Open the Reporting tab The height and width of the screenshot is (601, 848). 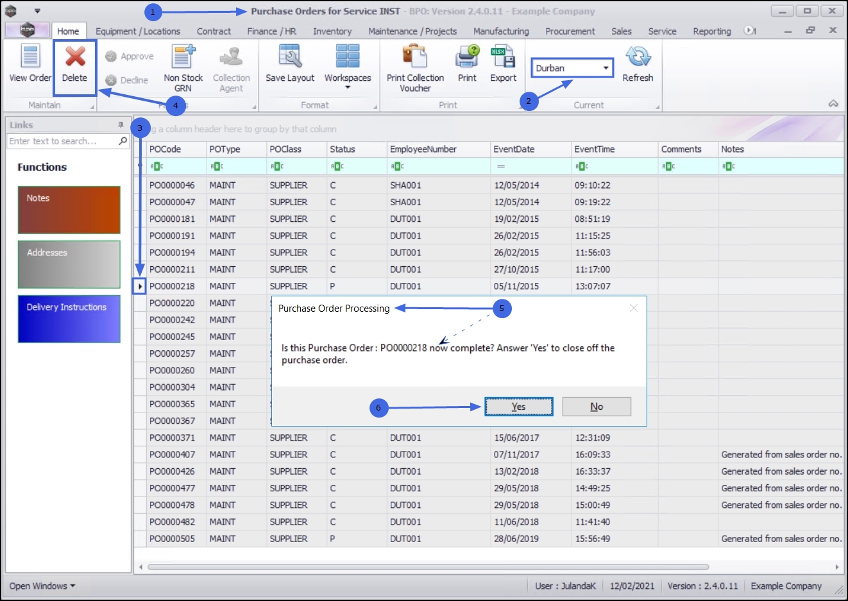click(712, 31)
